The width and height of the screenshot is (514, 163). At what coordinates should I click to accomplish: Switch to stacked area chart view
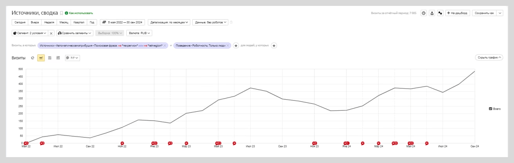pyautogui.click(x=49, y=58)
